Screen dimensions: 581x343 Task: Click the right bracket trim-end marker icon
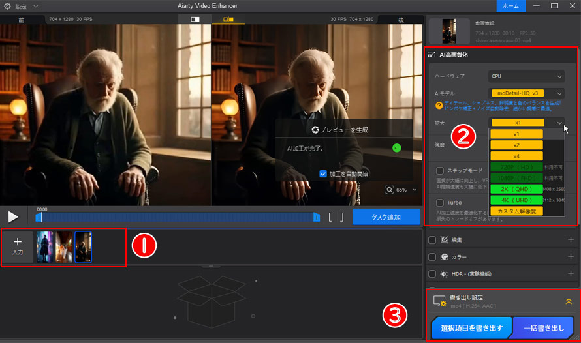click(x=341, y=217)
